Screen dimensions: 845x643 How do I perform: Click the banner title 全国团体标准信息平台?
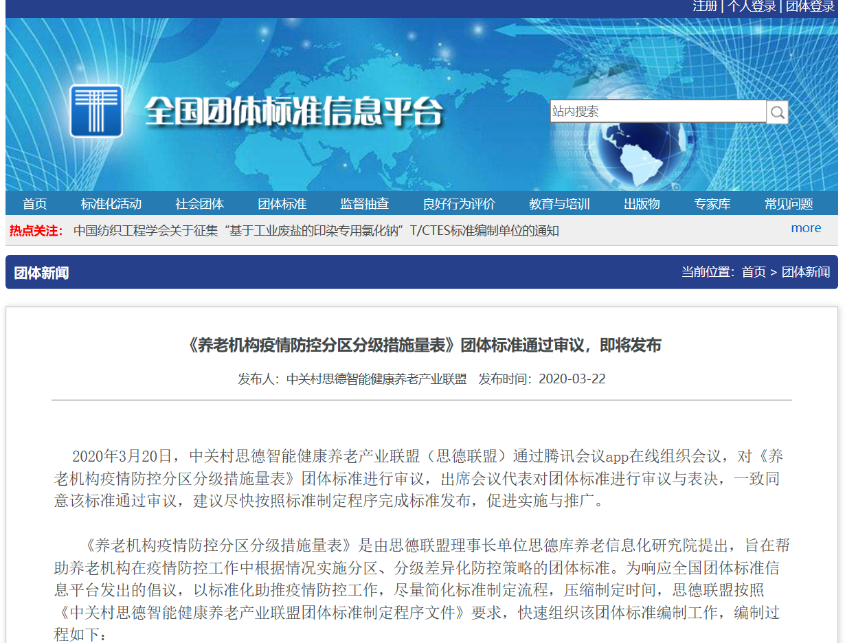point(295,111)
